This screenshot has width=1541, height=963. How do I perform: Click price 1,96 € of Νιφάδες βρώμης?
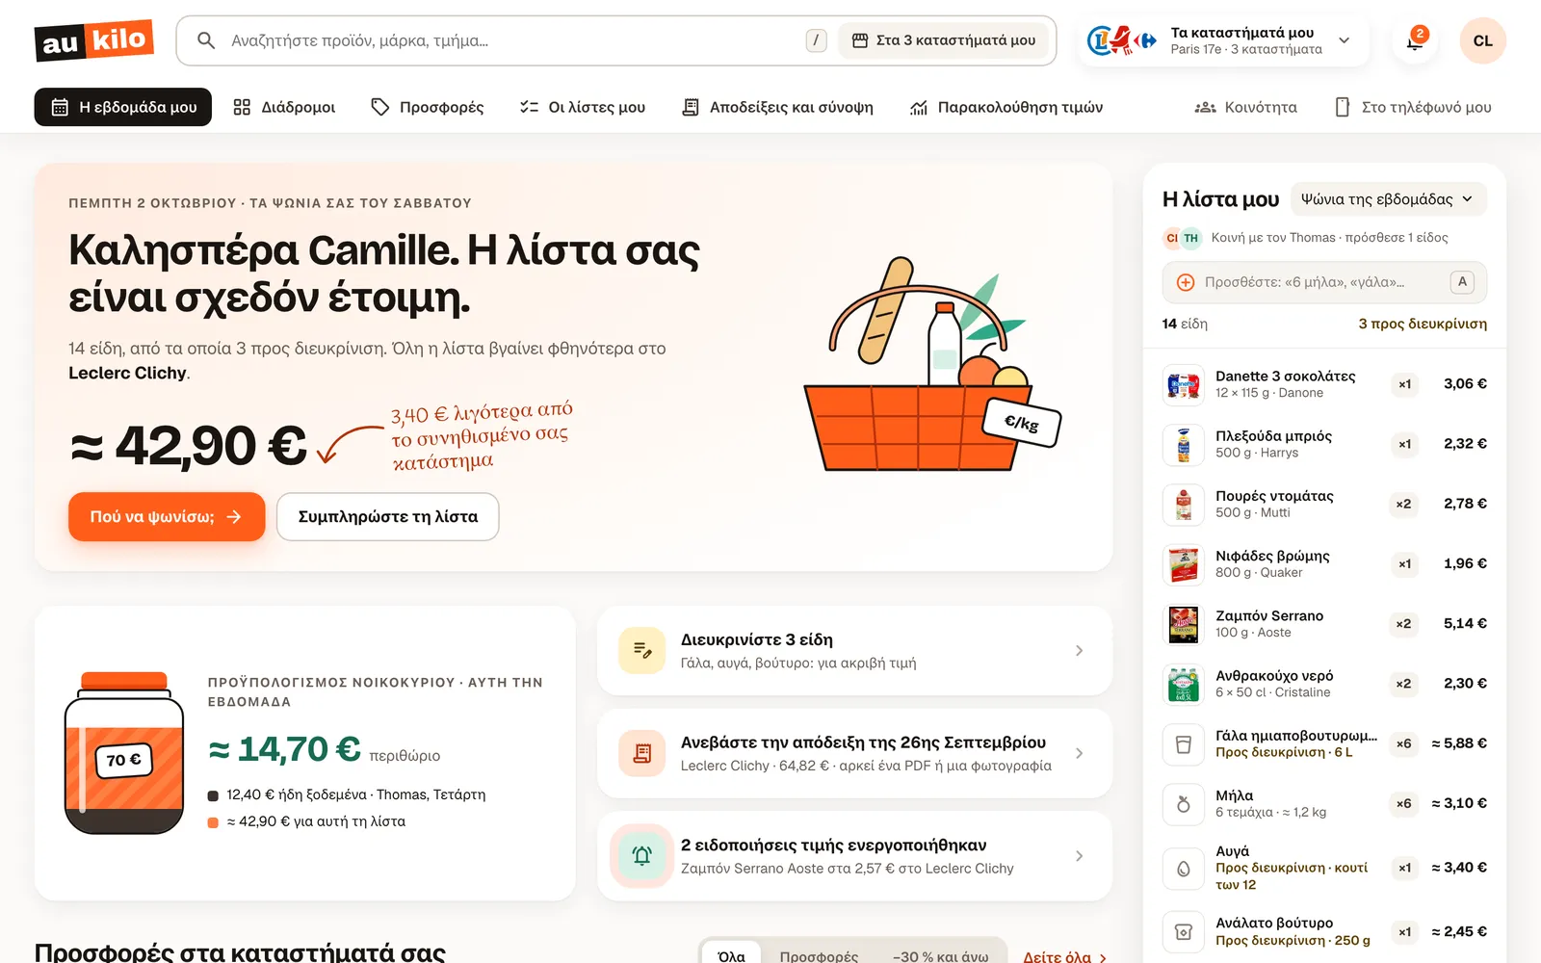(x=1465, y=564)
